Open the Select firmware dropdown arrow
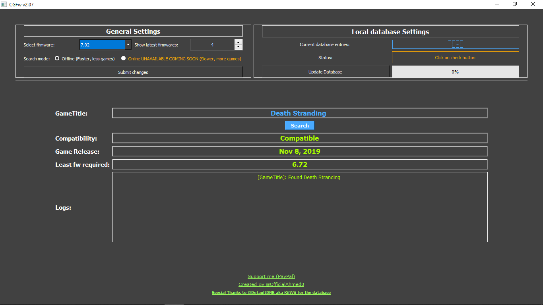Screen dimensions: 543x305 [x=128, y=45]
